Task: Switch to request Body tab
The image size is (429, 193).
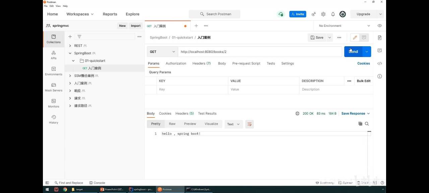Action: (222, 63)
